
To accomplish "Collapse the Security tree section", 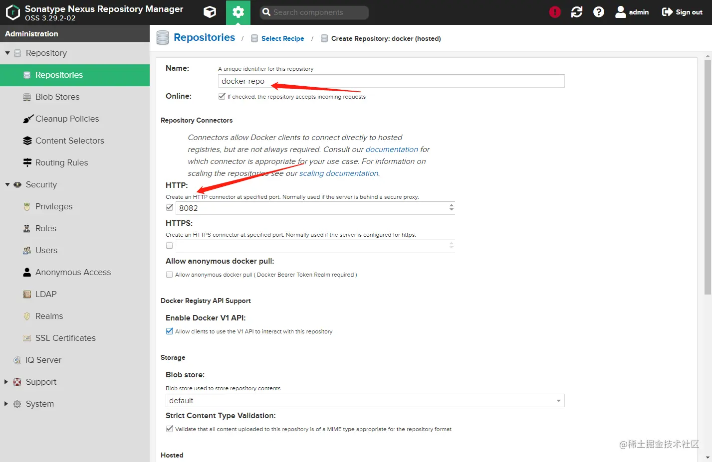I will tap(7, 184).
